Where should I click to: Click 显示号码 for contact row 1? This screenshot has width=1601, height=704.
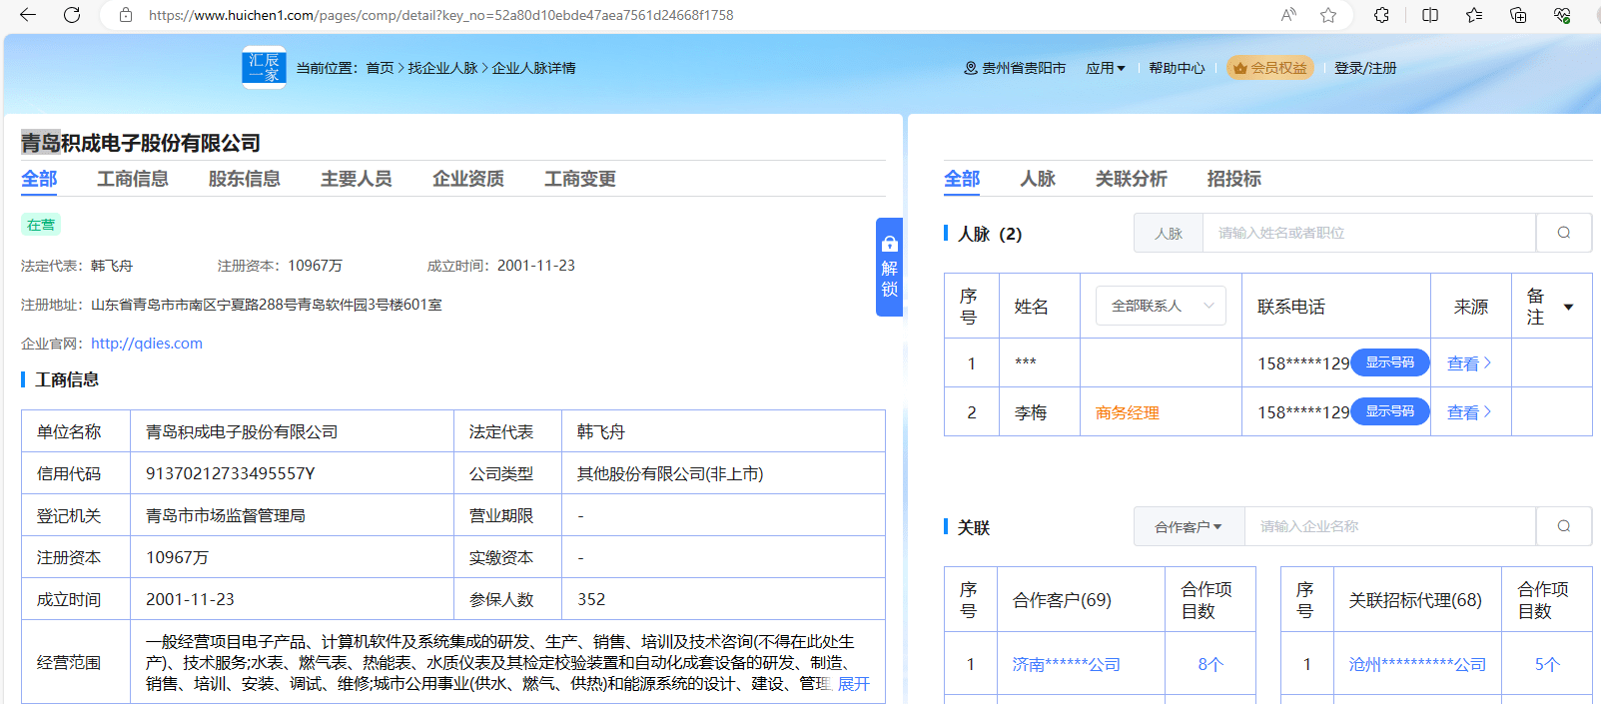pyautogui.click(x=1390, y=362)
